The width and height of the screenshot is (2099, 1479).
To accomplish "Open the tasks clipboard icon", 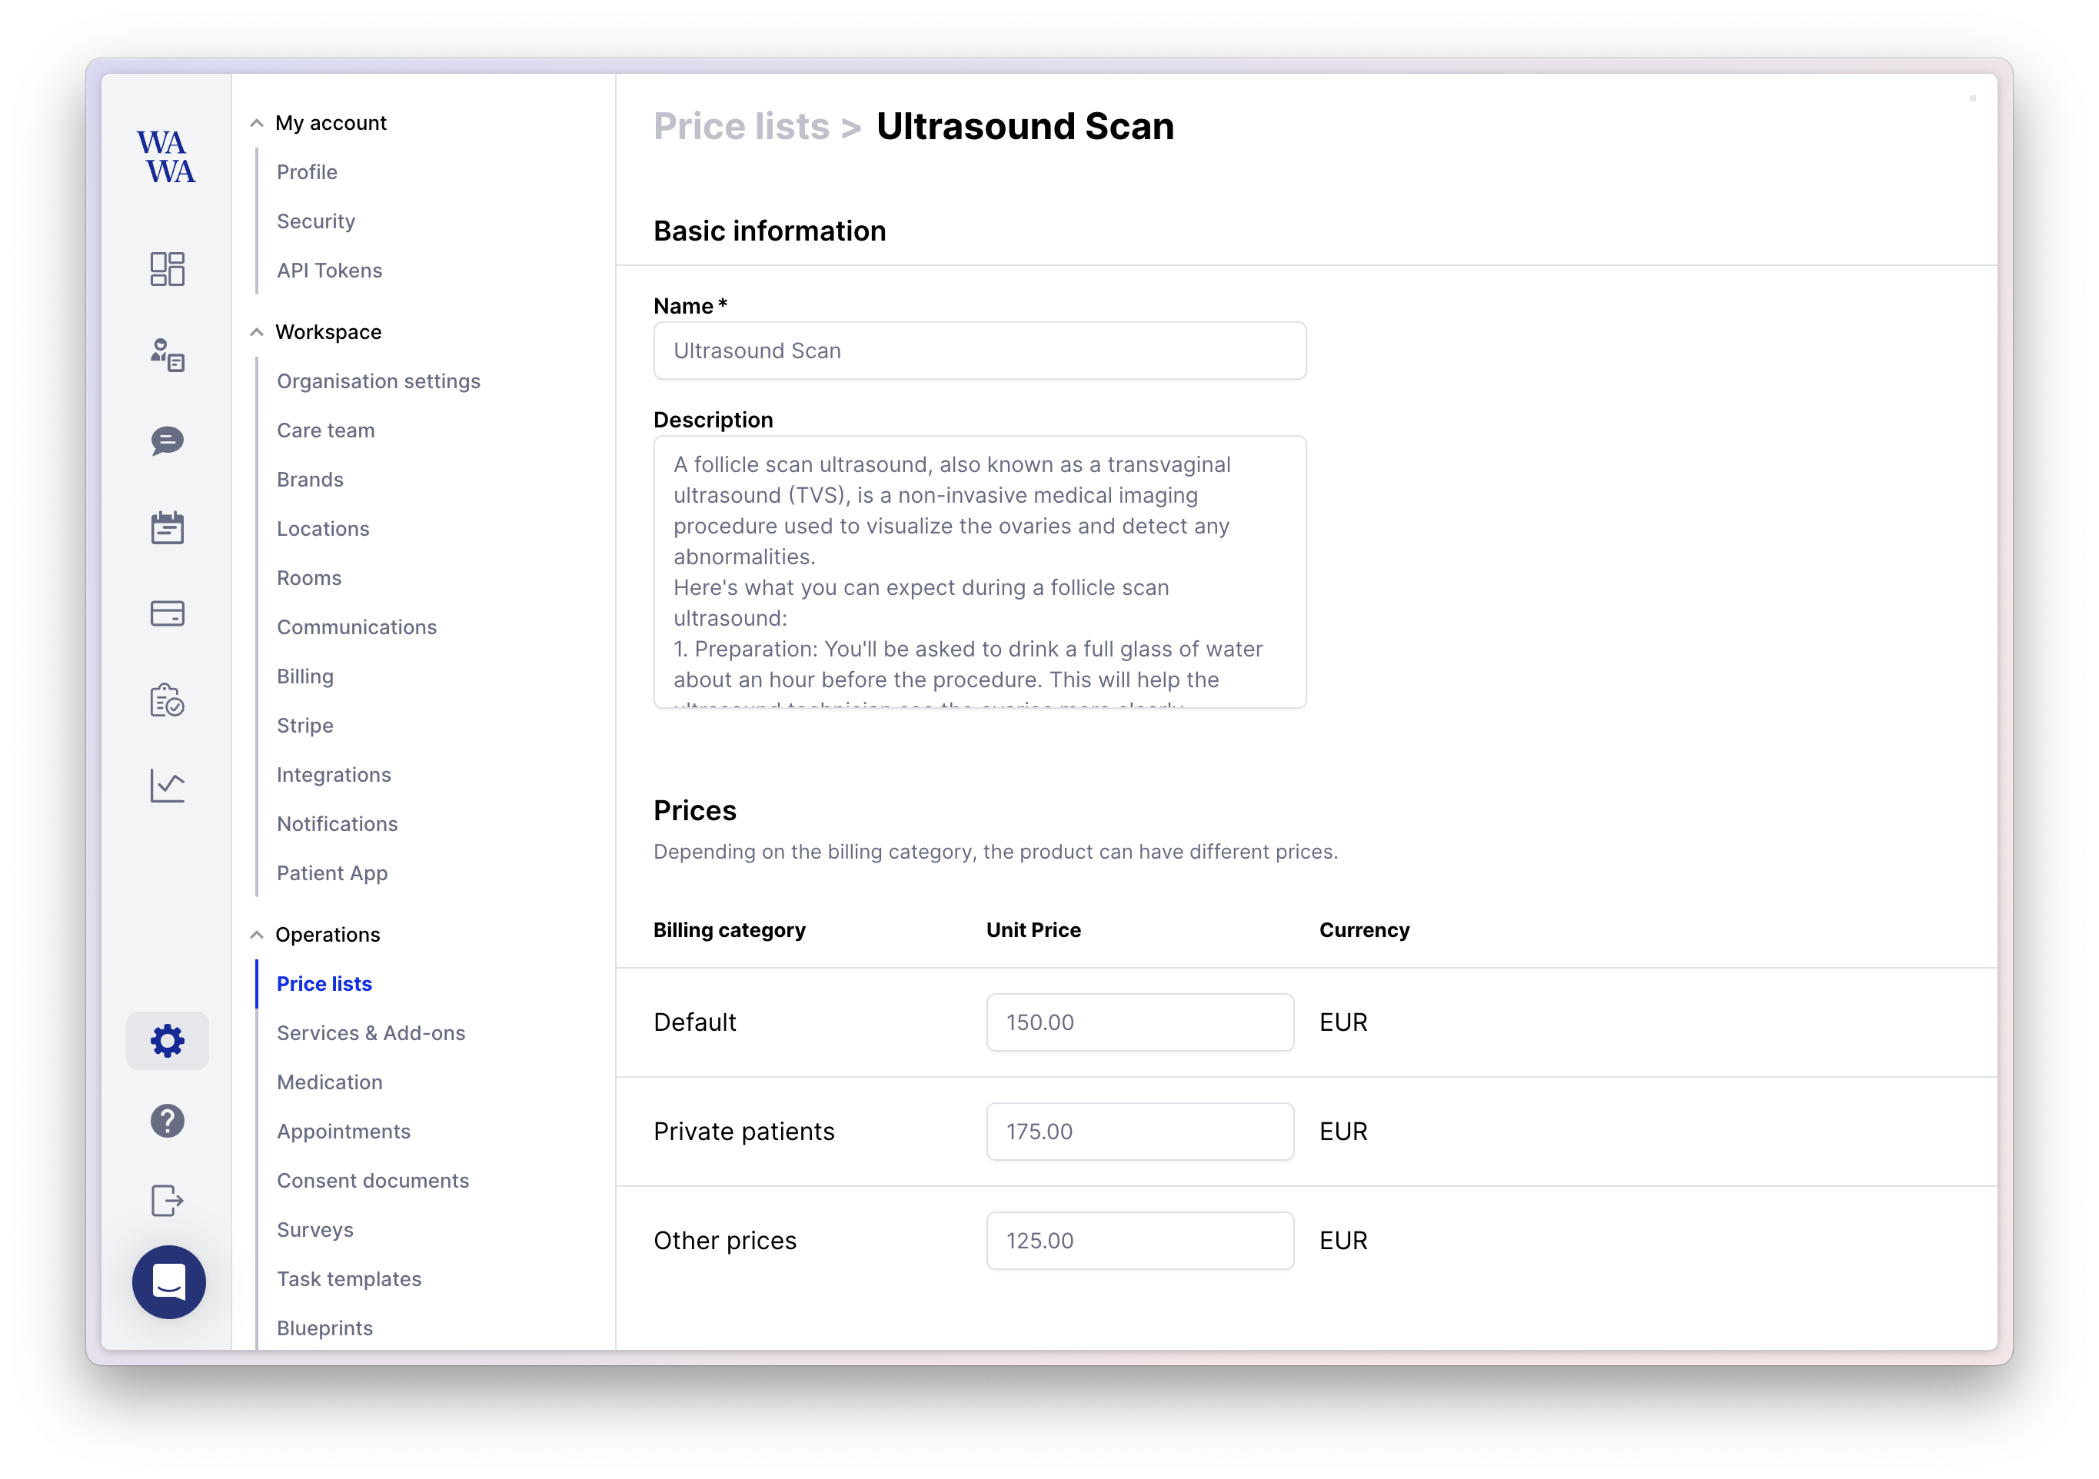I will [x=168, y=700].
